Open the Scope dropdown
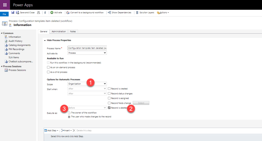The width and height of the screenshot is (262, 141). (87, 83)
